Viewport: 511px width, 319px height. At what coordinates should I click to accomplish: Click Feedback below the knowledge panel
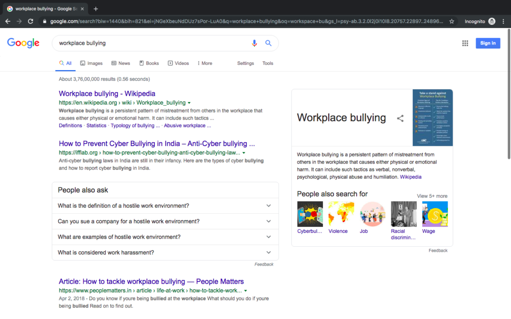pos(438,251)
